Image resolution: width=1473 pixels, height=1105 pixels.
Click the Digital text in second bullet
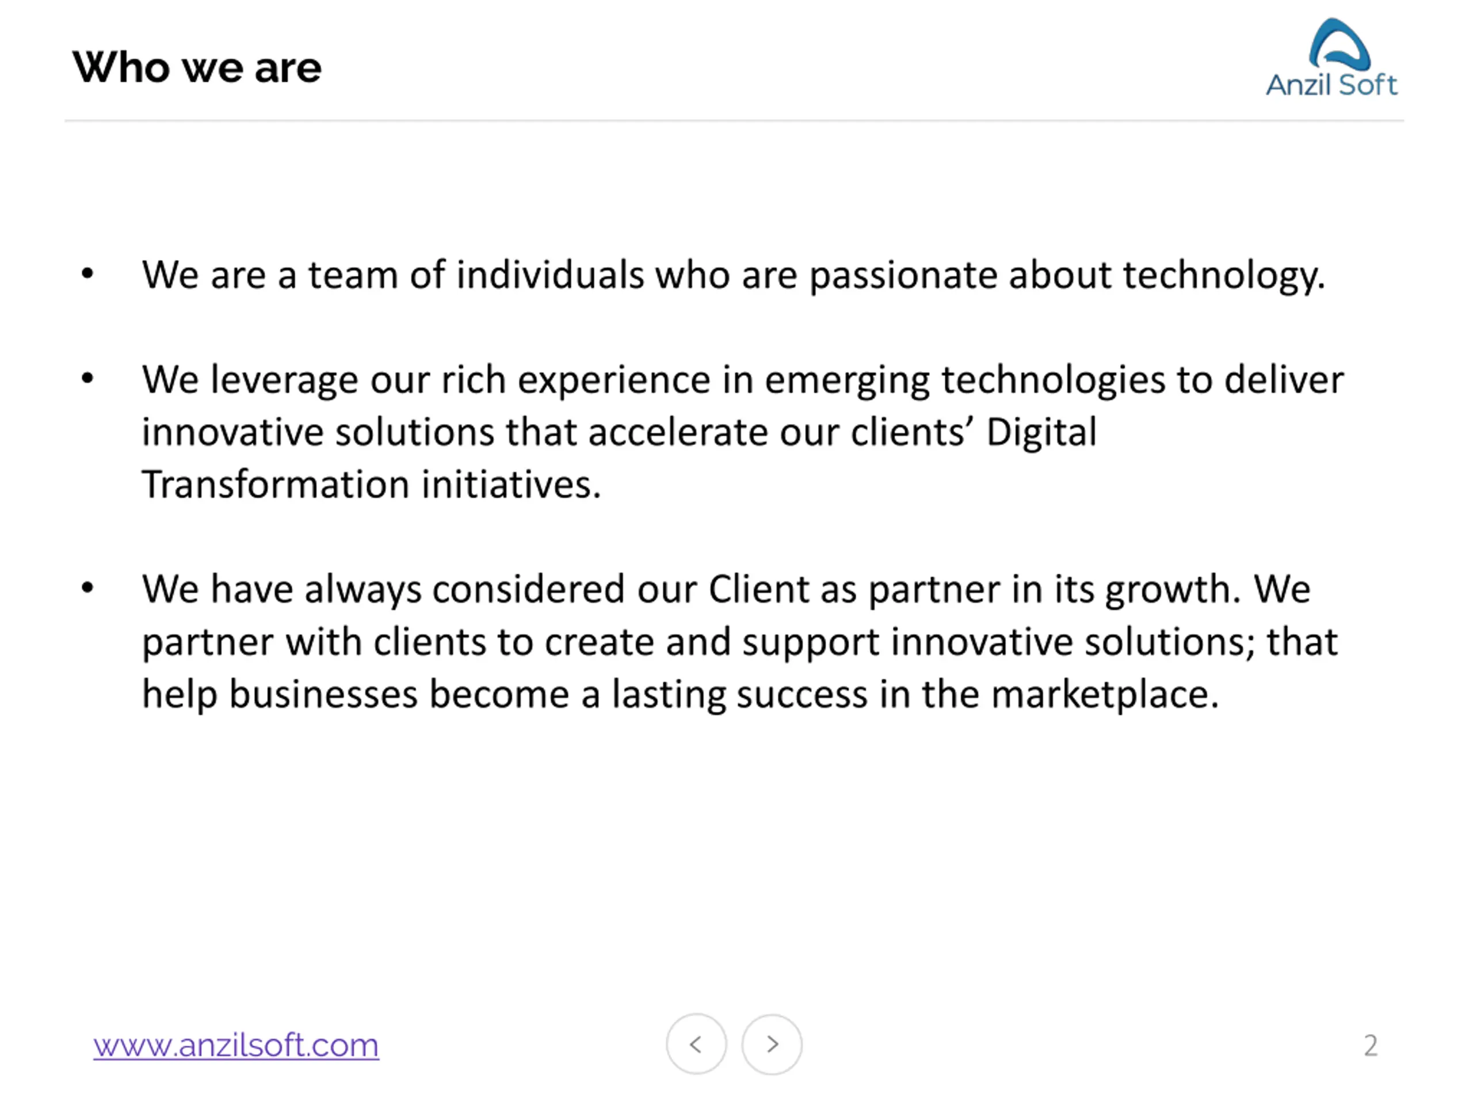point(1041,432)
